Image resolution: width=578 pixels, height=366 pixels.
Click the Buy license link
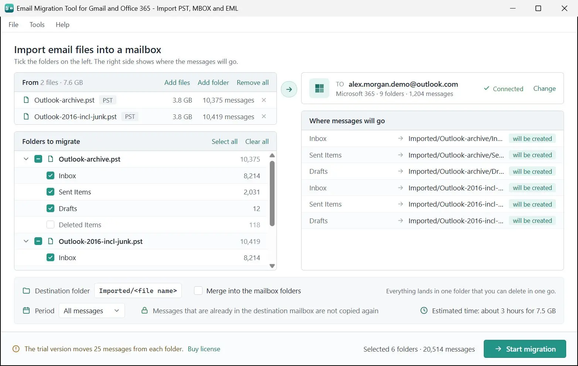tap(204, 349)
